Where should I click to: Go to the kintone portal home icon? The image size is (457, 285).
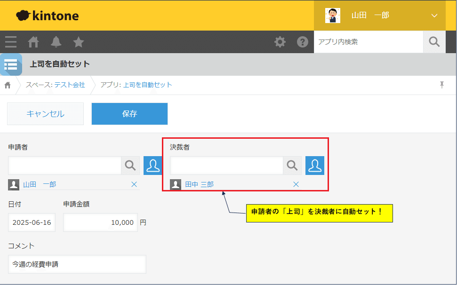pos(33,42)
